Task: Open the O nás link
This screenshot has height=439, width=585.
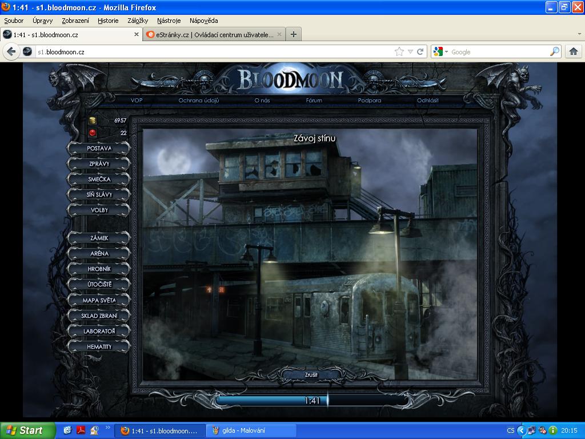Action: tap(262, 100)
